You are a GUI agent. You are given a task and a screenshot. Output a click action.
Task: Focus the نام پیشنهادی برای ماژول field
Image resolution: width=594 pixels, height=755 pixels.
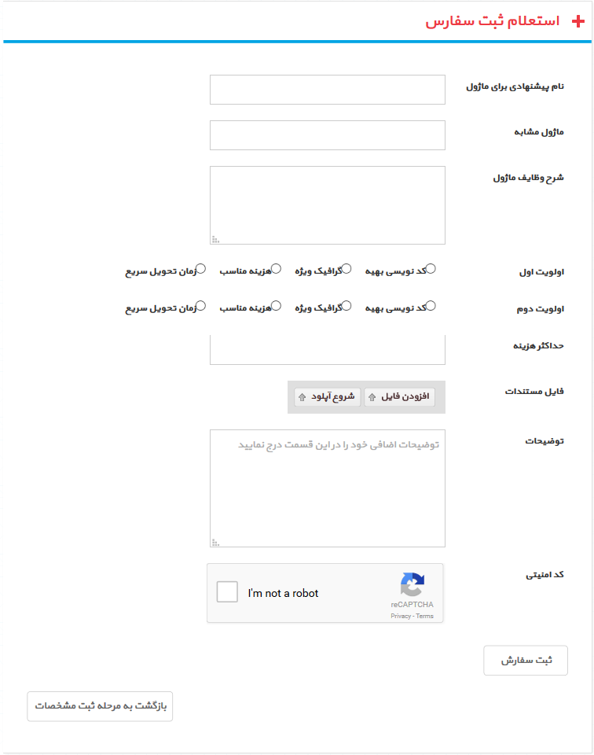[x=328, y=90]
